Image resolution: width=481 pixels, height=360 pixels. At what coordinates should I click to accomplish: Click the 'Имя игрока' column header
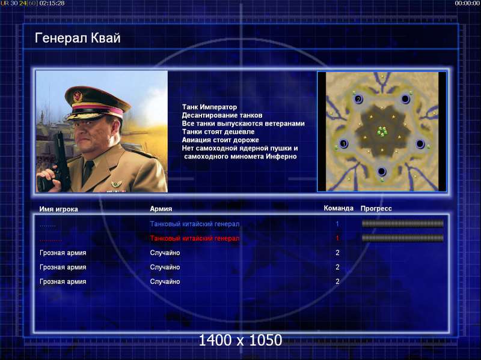(x=58, y=209)
